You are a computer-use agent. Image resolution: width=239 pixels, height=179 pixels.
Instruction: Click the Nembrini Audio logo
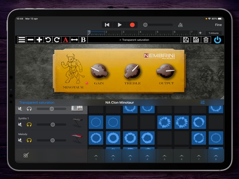[159, 56]
